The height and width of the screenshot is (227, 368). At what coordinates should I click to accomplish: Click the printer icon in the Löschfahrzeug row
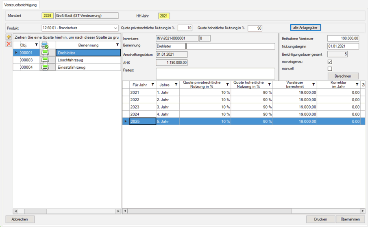coord(45,60)
